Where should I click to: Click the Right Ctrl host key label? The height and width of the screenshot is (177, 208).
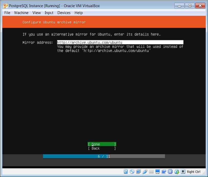194,172
